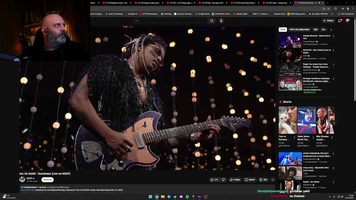The height and width of the screenshot is (200, 356).
Task: Open Orange Blossom - Maria thumbnail
Action: click(290, 41)
